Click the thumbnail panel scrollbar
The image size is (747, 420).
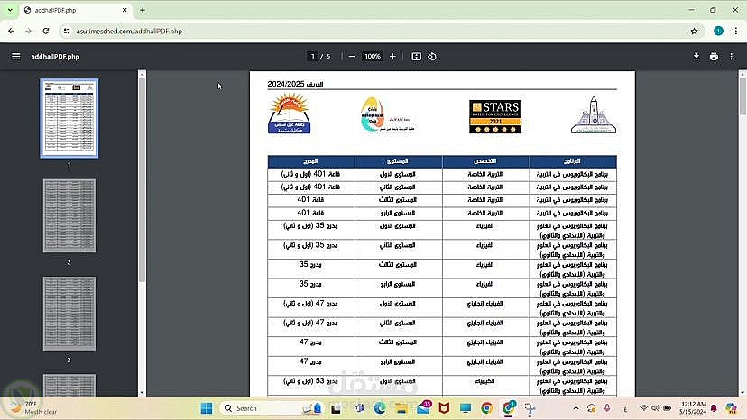[142, 181]
